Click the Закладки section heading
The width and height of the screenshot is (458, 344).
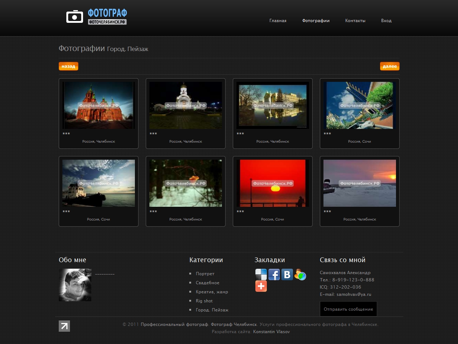point(270,260)
